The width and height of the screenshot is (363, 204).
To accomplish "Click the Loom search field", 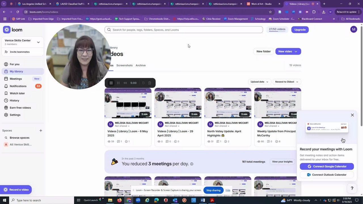I will [183, 30].
